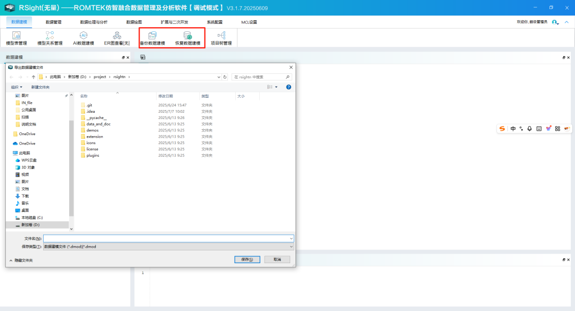Image resolution: width=575 pixels, height=311 pixels.
Task: Switch to 数据管理 ribbon tab
Action: tap(54, 22)
